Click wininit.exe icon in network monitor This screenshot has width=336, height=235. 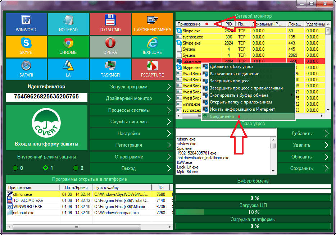point(179,104)
